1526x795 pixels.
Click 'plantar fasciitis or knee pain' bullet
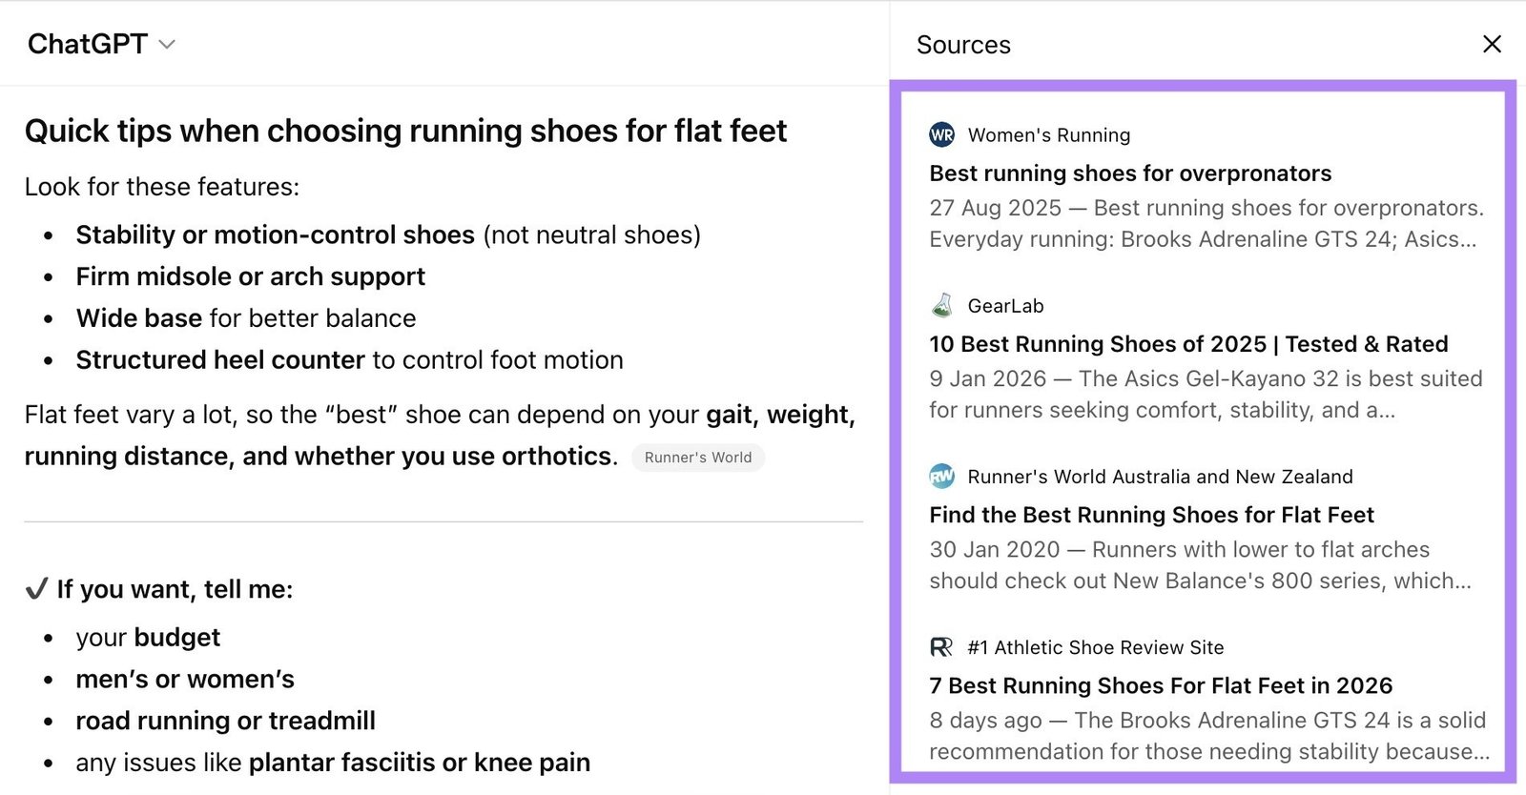(x=333, y=763)
